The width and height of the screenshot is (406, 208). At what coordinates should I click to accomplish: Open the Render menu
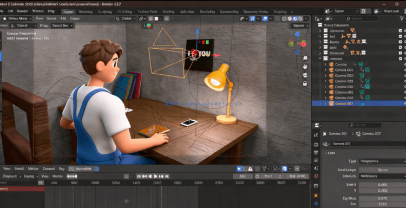point(22,11)
